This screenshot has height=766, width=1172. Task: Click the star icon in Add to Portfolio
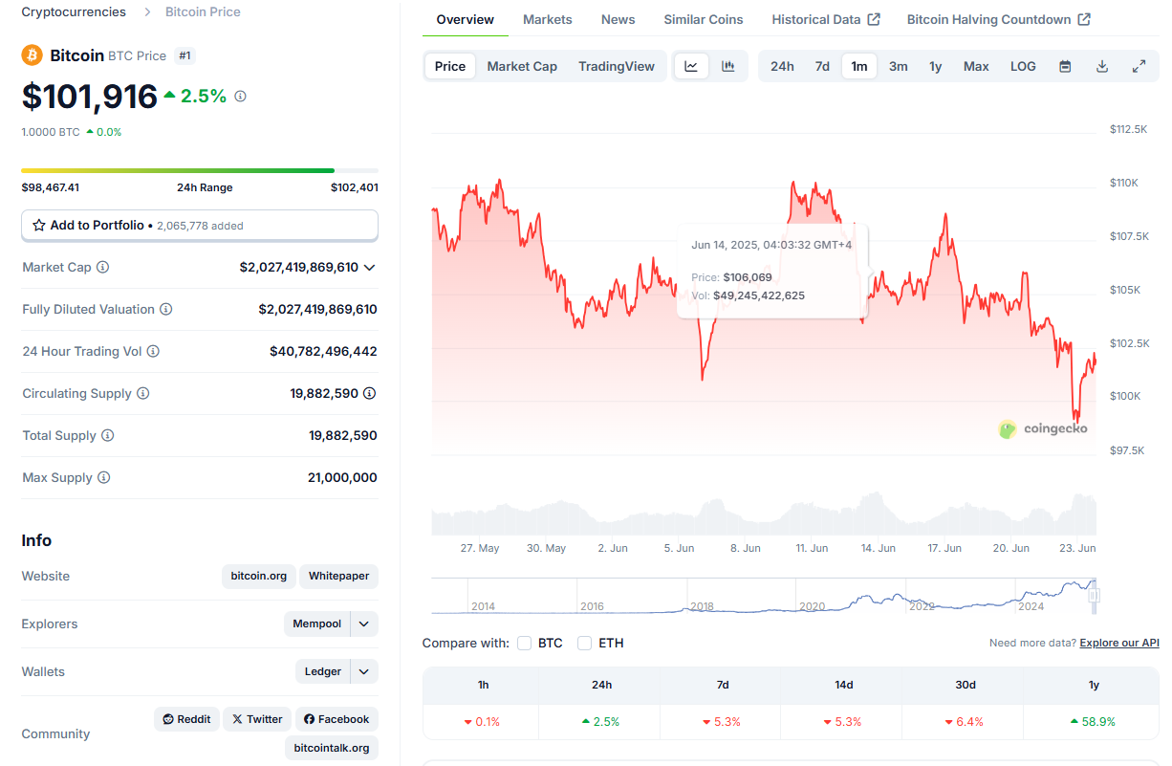pos(39,226)
